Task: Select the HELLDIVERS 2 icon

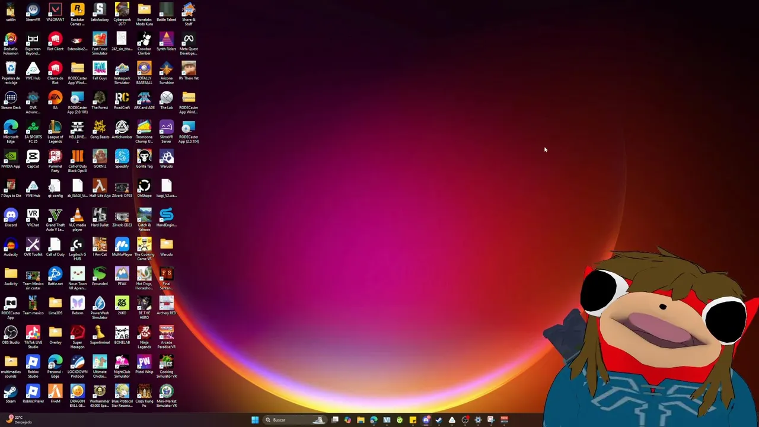Action: pos(77,132)
